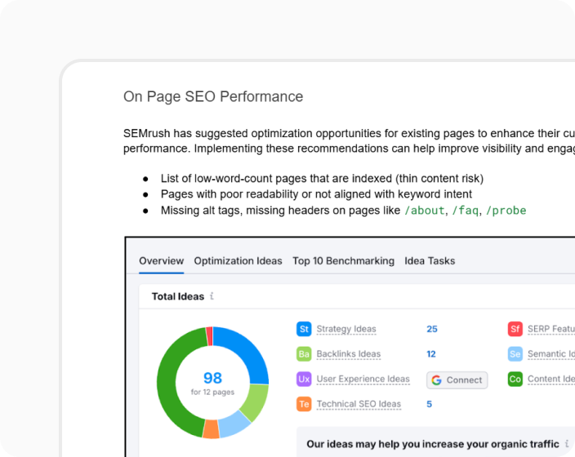Click the poor readability bullet
Image resolution: width=575 pixels, height=457 pixels.
click(x=316, y=194)
